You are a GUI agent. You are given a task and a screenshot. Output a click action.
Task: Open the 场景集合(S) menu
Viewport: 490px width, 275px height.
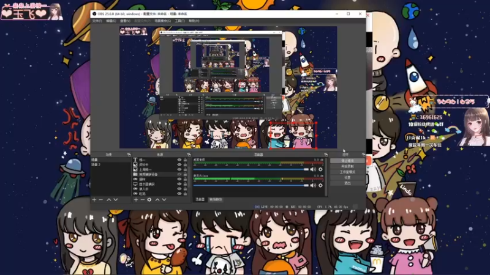[x=162, y=21]
